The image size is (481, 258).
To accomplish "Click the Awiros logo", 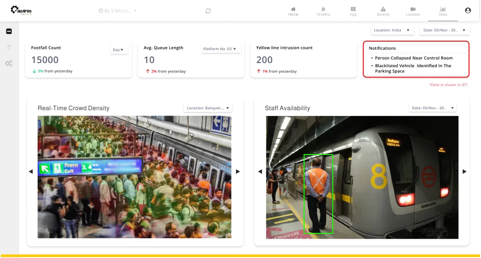I will click(x=21, y=10).
